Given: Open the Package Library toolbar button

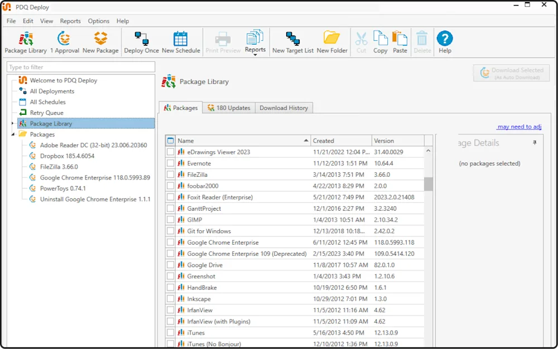Looking at the screenshot, I should tap(26, 42).
